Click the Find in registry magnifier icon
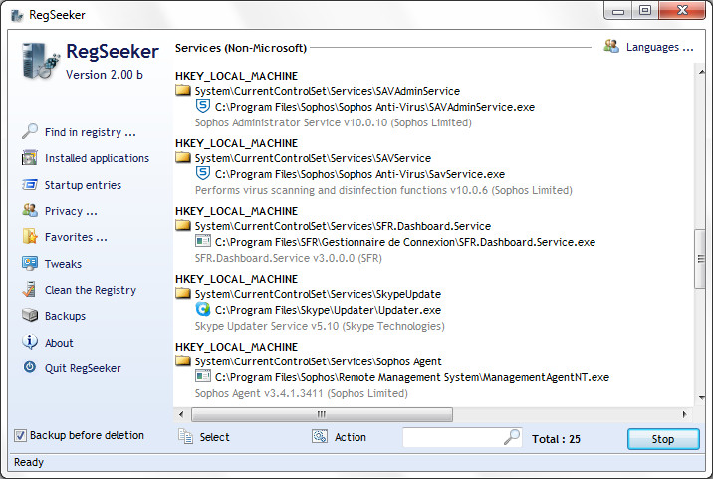The height and width of the screenshot is (479, 713). (x=30, y=131)
